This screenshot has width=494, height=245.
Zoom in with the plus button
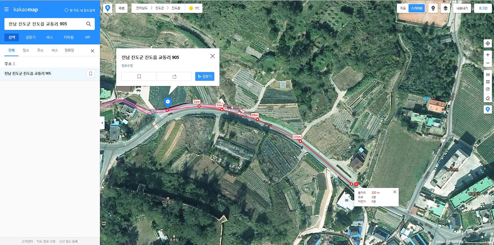pos(488,55)
